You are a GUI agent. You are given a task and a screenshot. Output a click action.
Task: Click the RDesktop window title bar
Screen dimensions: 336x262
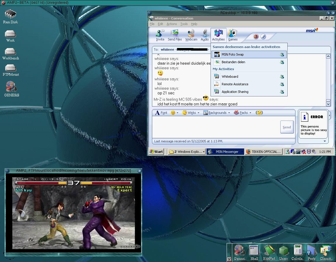(x=239, y=13)
